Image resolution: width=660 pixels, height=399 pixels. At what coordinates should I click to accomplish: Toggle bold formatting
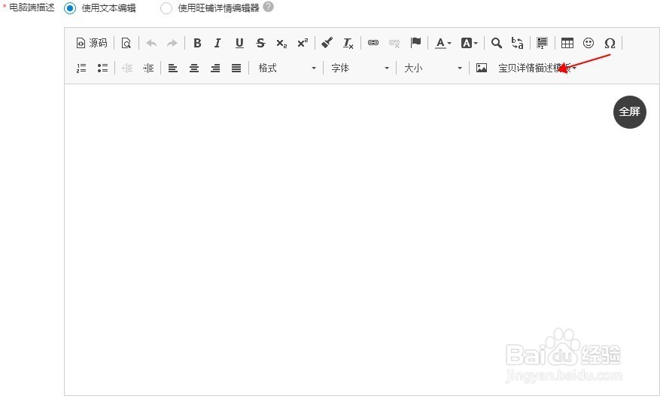pos(197,43)
